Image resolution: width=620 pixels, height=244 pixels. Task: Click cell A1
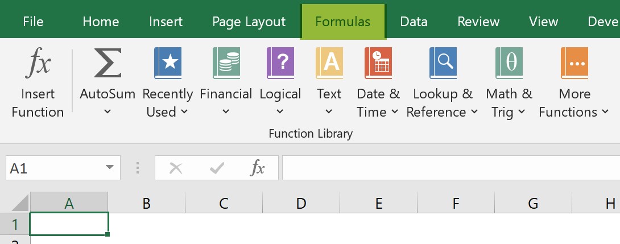[x=69, y=224]
